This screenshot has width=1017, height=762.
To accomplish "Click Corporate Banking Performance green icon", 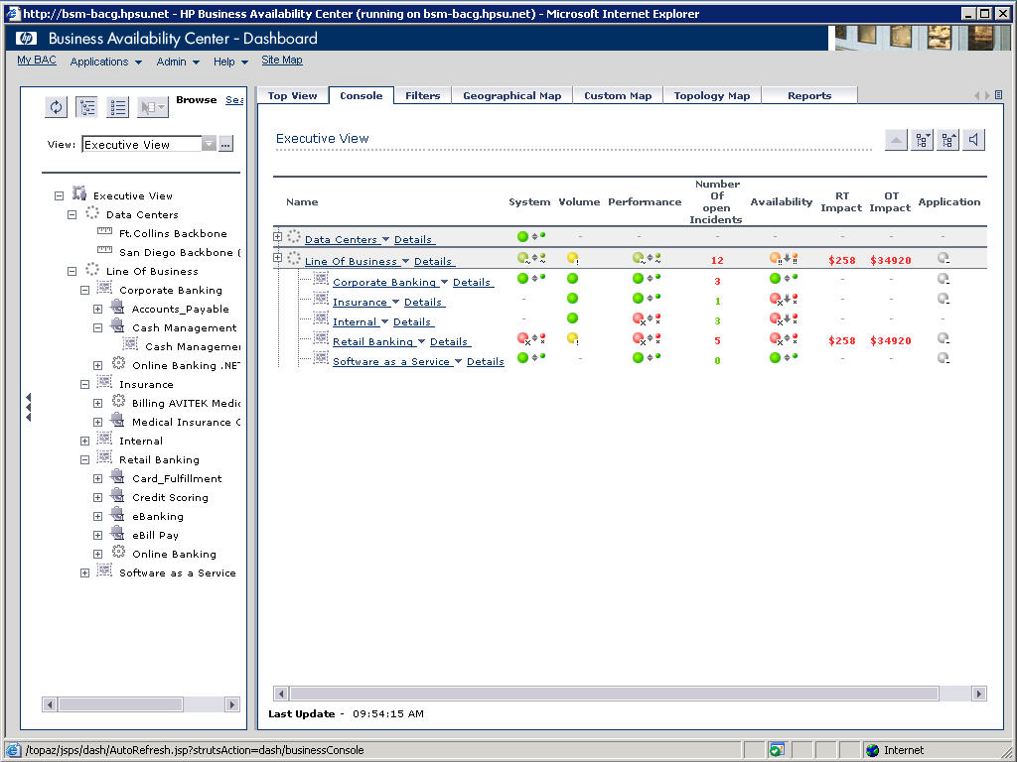I will click(639, 279).
